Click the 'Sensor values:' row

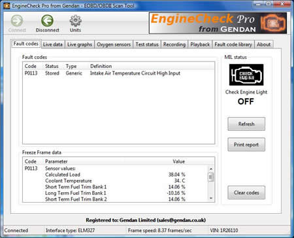click(116, 169)
